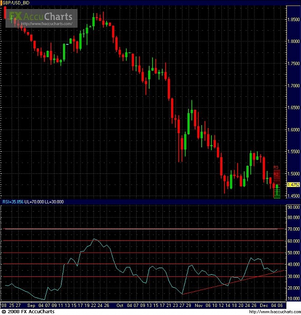Click the 70.000 RSI scale label

pos(293,229)
